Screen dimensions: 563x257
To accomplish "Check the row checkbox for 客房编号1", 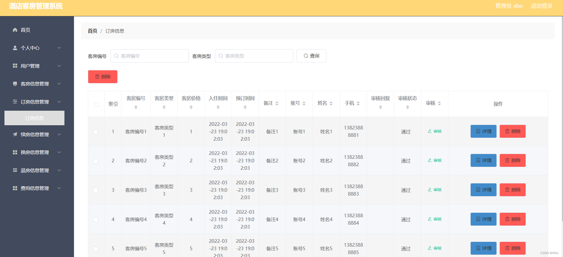I will (x=96, y=132).
